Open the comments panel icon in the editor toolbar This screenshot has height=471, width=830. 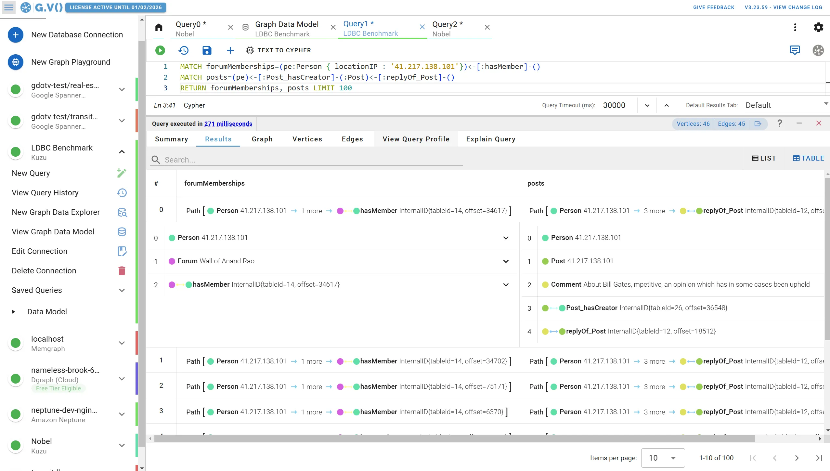pos(795,50)
